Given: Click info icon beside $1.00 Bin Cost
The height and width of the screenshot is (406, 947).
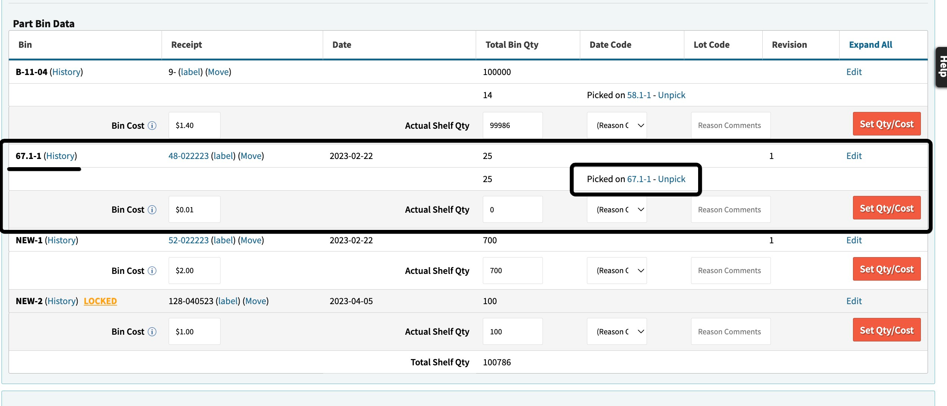Looking at the screenshot, I should (152, 332).
